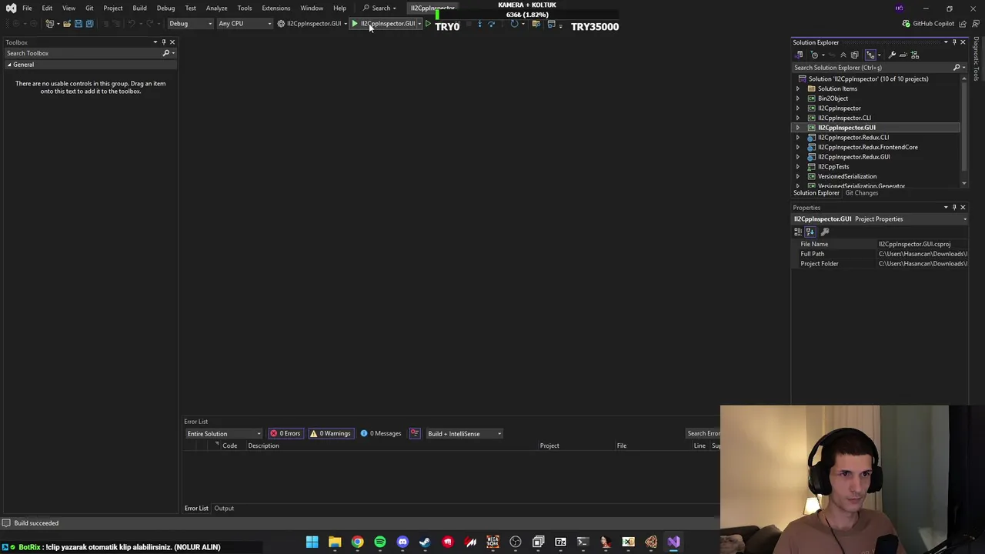Open Discord from the taskbar
The height and width of the screenshot is (554, 985).
point(402,542)
